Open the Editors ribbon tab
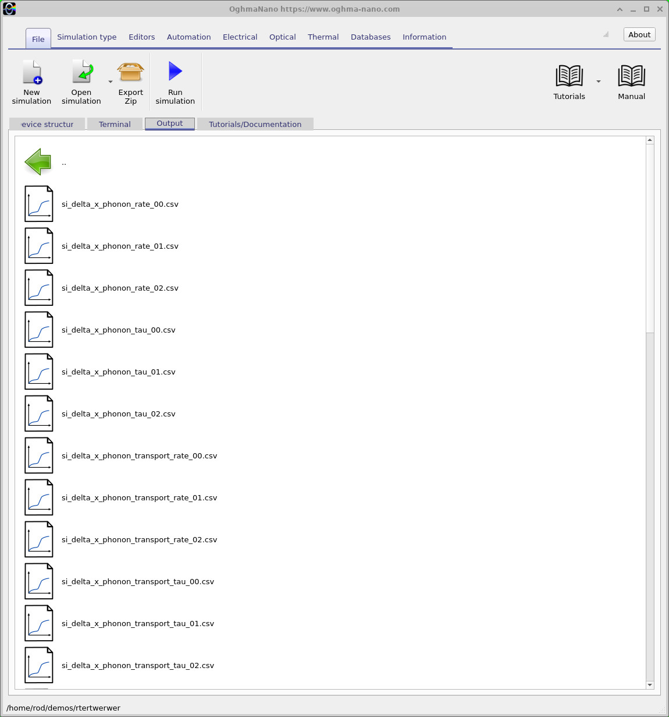The width and height of the screenshot is (669, 717). (x=142, y=37)
